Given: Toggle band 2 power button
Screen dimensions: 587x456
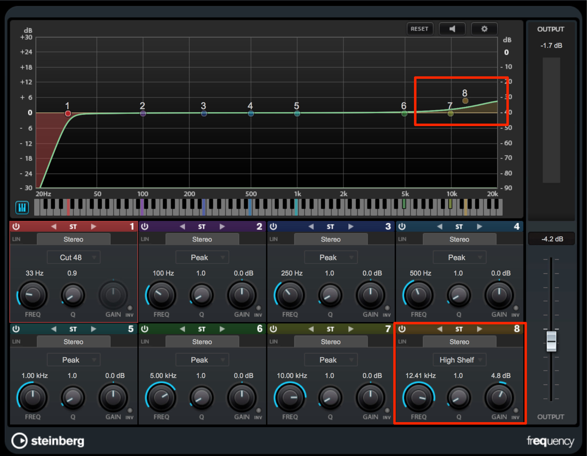Looking at the screenshot, I should coord(145,226).
